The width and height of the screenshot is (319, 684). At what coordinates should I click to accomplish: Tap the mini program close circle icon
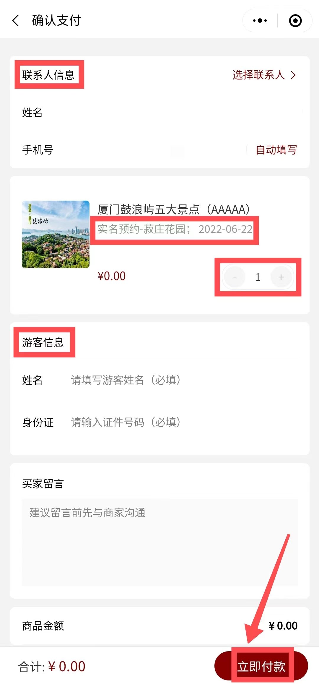coord(295,21)
